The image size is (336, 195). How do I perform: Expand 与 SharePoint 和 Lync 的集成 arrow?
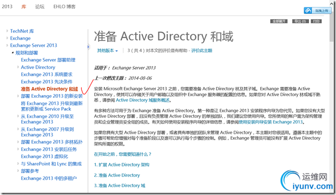point(18,163)
